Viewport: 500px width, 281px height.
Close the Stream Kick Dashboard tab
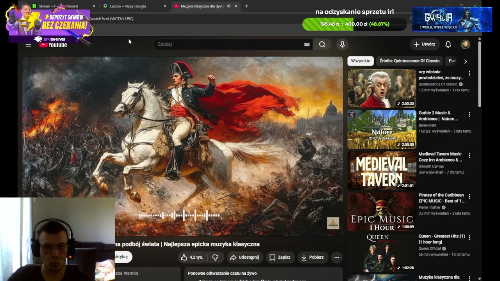tap(94, 6)
